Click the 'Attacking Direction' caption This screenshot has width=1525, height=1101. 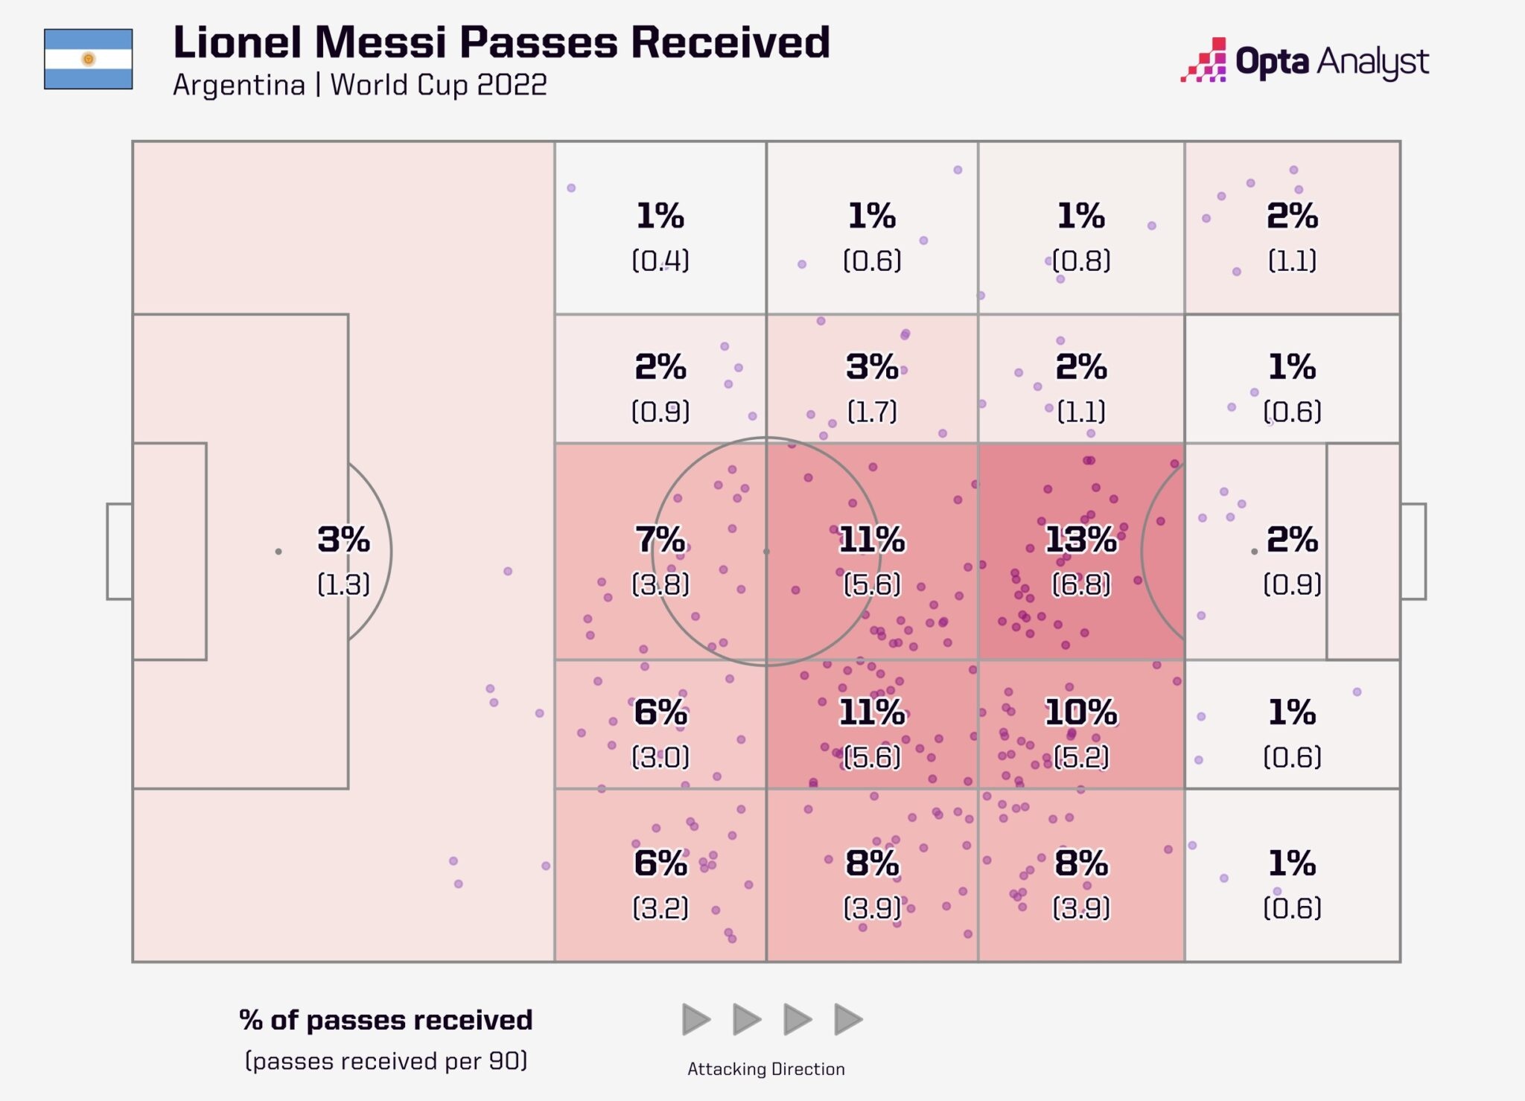[765, 1069]
